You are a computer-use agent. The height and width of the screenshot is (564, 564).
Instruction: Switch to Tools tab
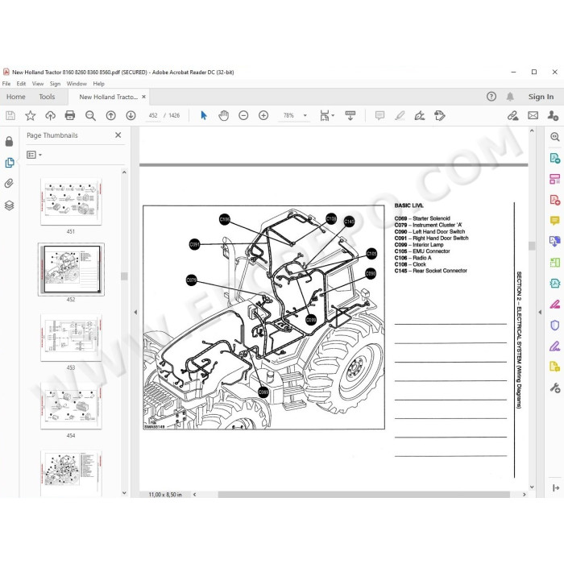47,97
